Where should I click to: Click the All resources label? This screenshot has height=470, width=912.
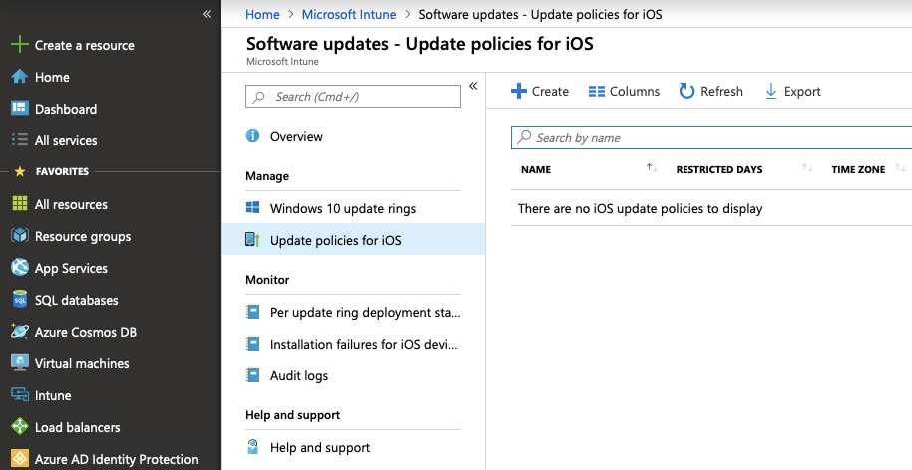(71, 204)
